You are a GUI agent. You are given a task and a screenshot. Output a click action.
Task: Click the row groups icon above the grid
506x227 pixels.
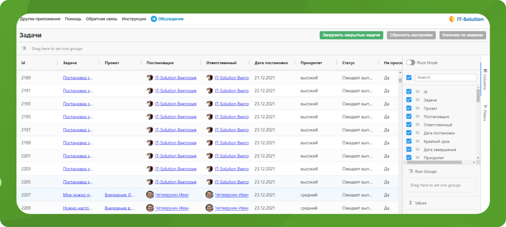click(24, 48)
